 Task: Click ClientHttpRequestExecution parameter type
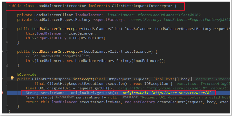pyautogui.click(x=75, y=84)
